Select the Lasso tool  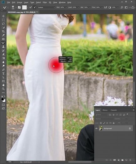pos(3,24)
